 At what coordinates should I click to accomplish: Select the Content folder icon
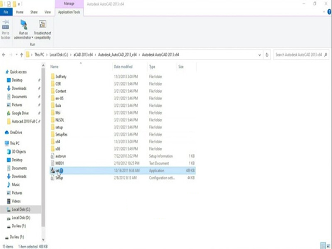(53, 91)
